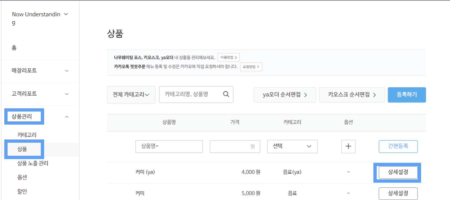Expand the 매장리포트 menu
This screenshot has width=450, height=200.
point(67,71)
